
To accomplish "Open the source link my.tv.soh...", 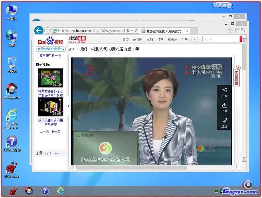I will coord(54,153).
